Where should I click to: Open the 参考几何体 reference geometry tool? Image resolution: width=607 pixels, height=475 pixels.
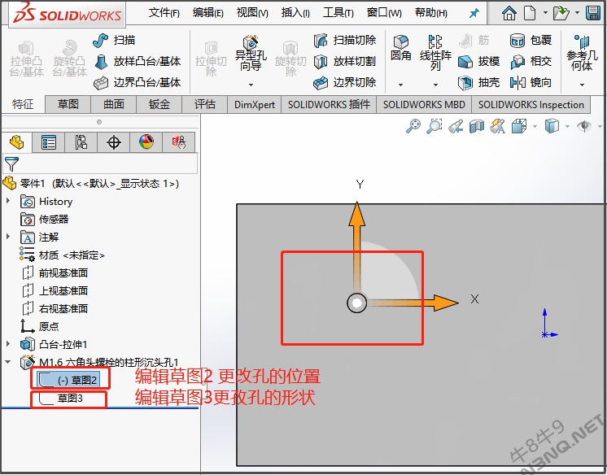click(582, 53)
